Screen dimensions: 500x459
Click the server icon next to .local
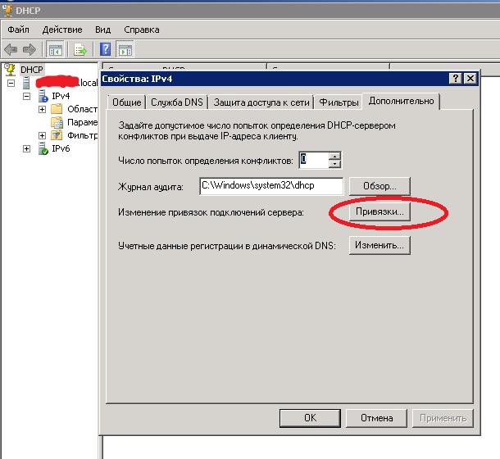26,83
